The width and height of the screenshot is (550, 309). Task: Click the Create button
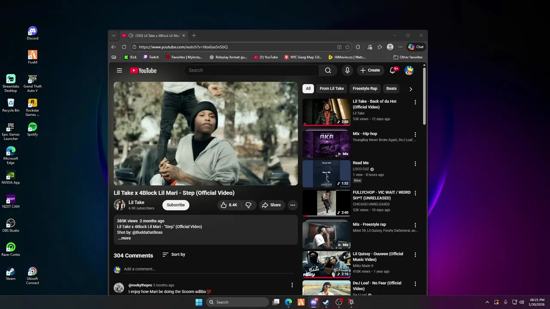click(x=370, y=70)
